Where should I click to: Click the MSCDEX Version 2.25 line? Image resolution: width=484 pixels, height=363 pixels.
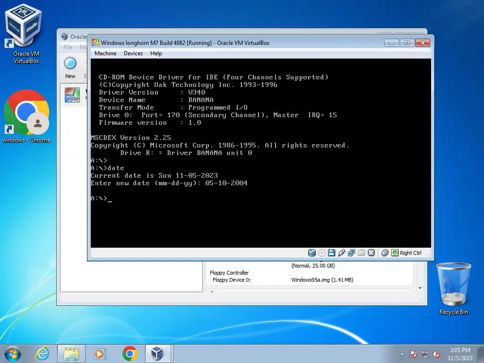[131, 138]
